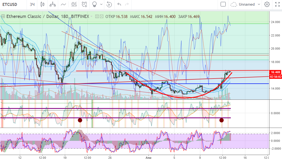Click the 16.469 current price label
282x159 pixels.
coord(275,72)
